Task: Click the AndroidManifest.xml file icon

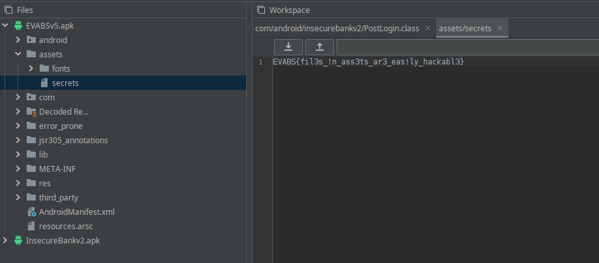Action: 32,212
